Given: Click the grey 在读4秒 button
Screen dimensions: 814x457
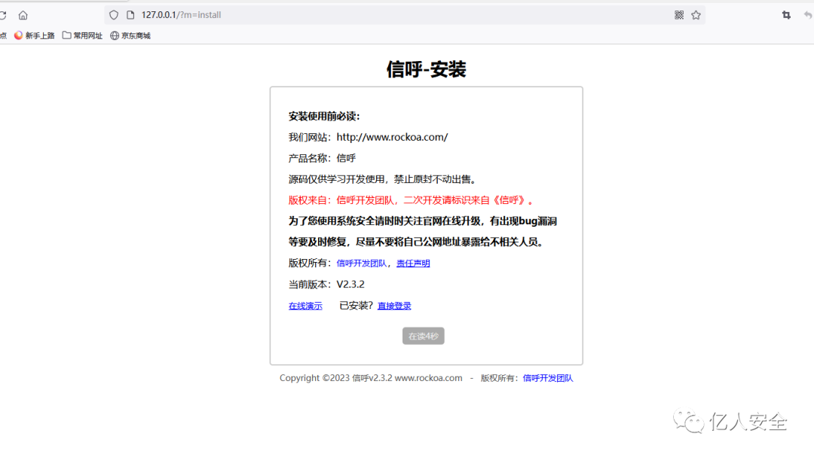Looking at the screenshot, I should point(423,336).
